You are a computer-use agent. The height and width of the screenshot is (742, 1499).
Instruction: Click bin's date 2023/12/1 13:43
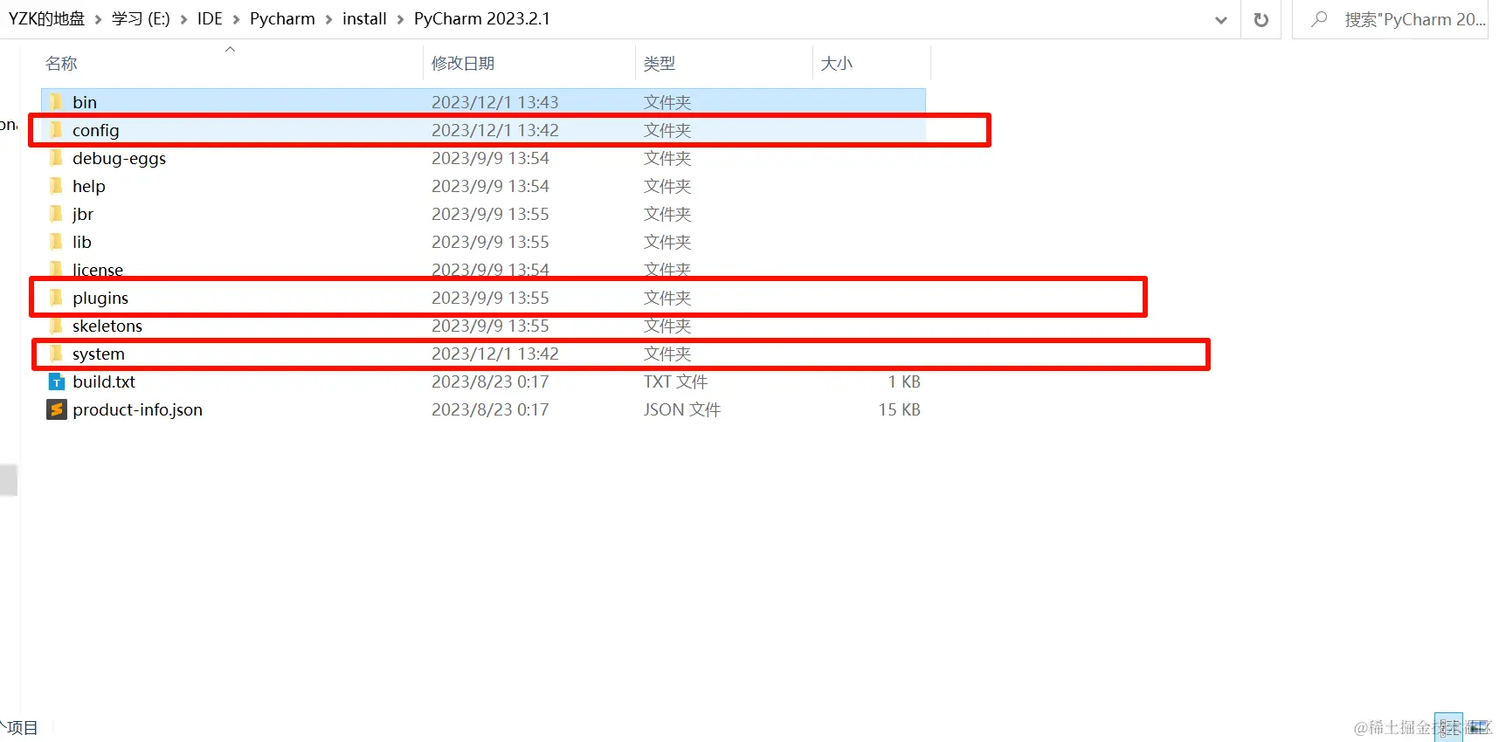pos(494,102)
